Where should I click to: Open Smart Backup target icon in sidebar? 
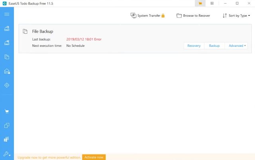pos(7,85)
